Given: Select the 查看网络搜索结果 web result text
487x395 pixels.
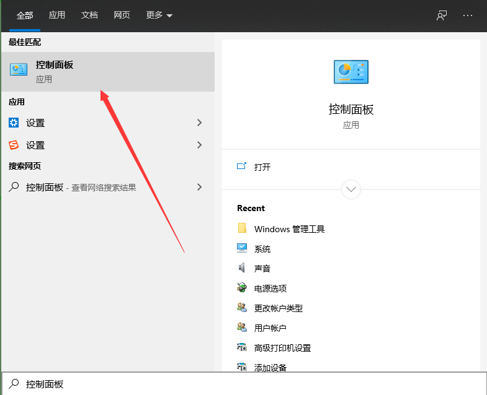Looking at the screenshot, I should click(104, 188).
